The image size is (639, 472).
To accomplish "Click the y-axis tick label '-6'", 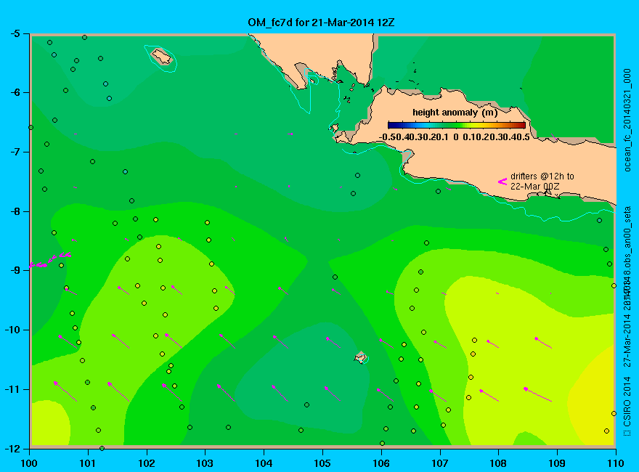I will point(15,92).
